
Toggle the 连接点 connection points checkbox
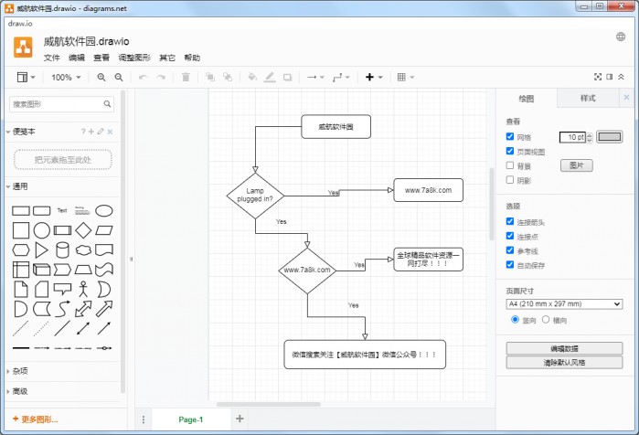pos(510,236)
